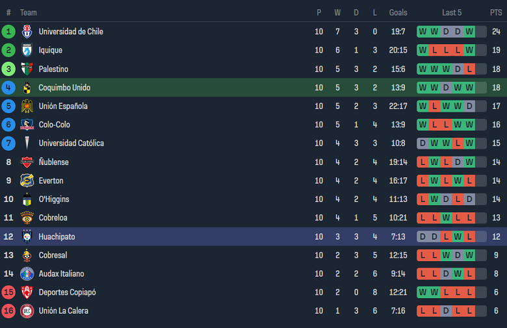Image resolution: width=507 pixels, height=328 pixels.
Task: Sort standings by Goals column header
Action: pos(398,12)
